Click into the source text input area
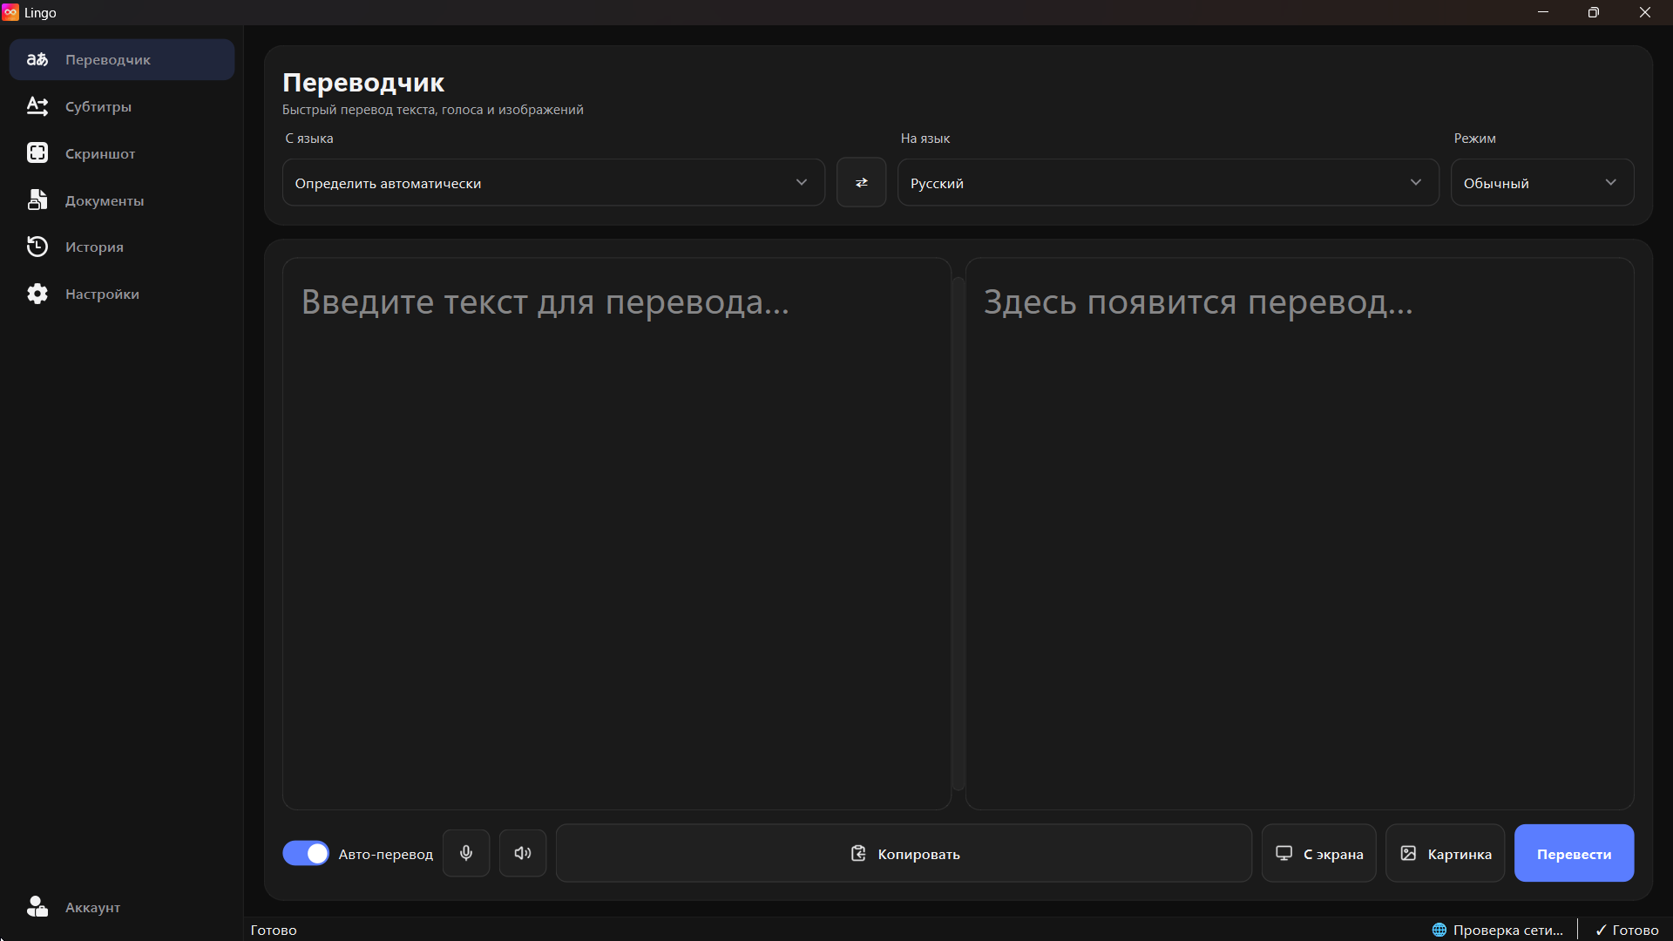This screenshot has height=941, width=1673. (x=616, y=533)
